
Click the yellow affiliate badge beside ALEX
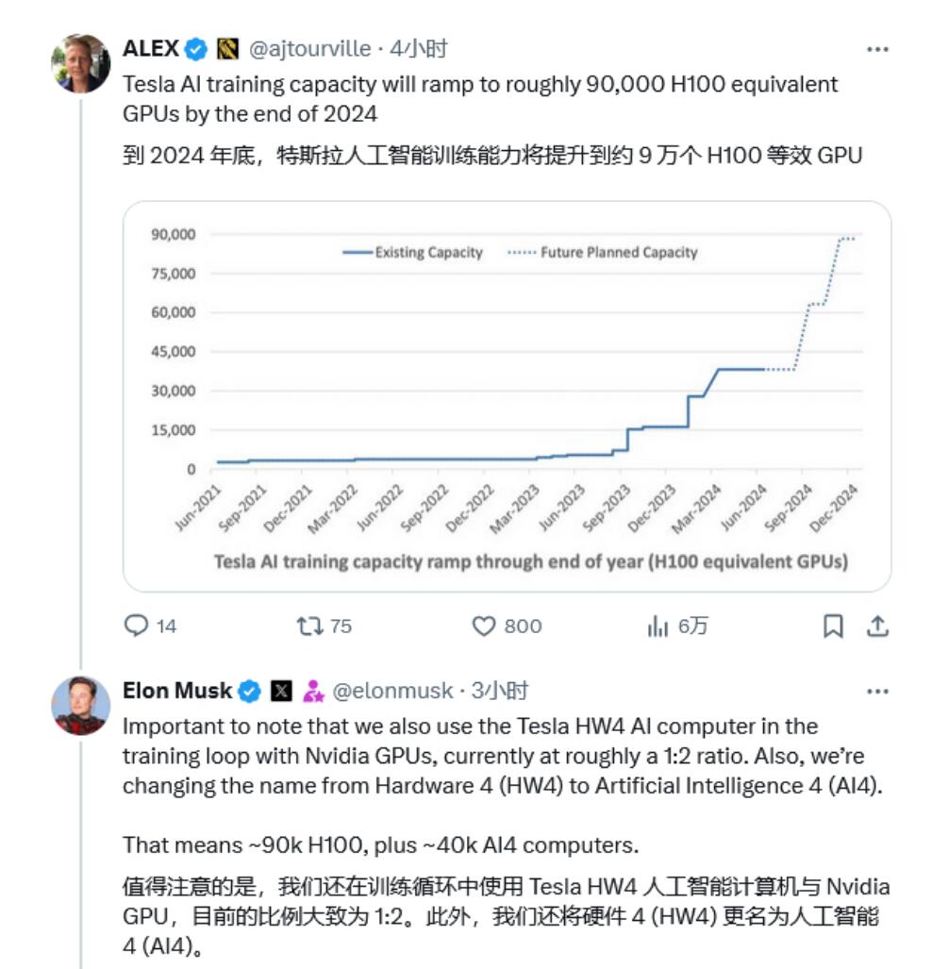(x=227, y=49)
